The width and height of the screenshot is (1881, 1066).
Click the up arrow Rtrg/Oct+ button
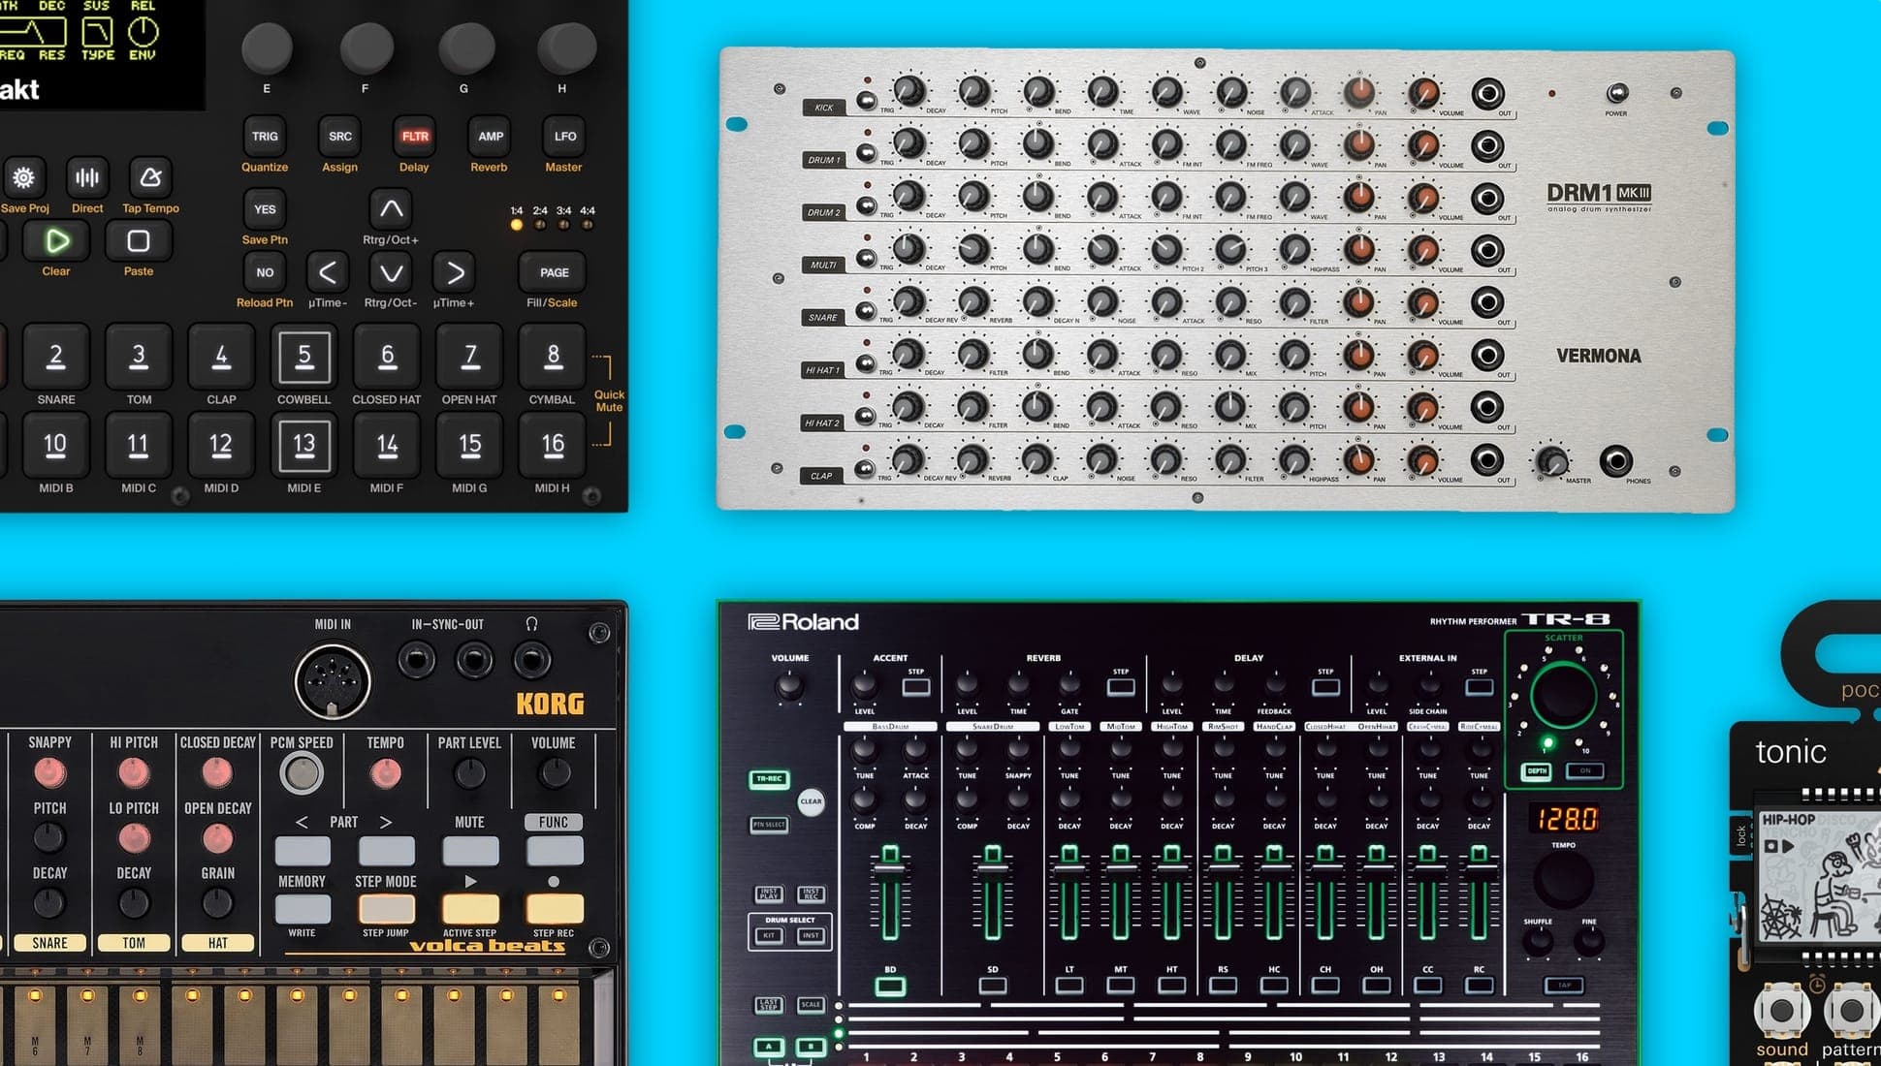pyautogui.click(x=391, y=208)
